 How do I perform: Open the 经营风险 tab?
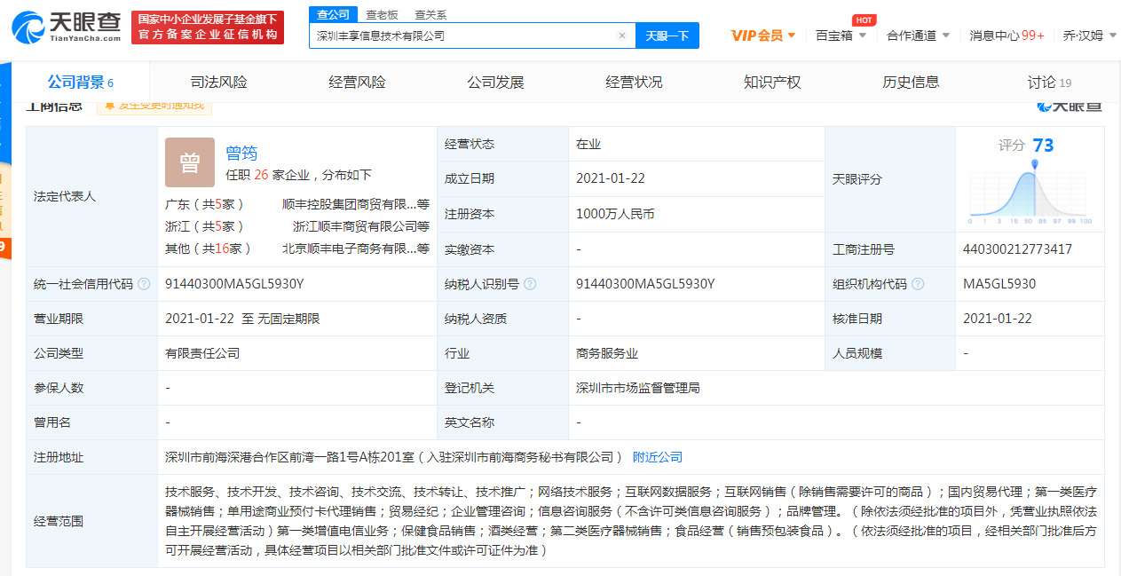358,83
